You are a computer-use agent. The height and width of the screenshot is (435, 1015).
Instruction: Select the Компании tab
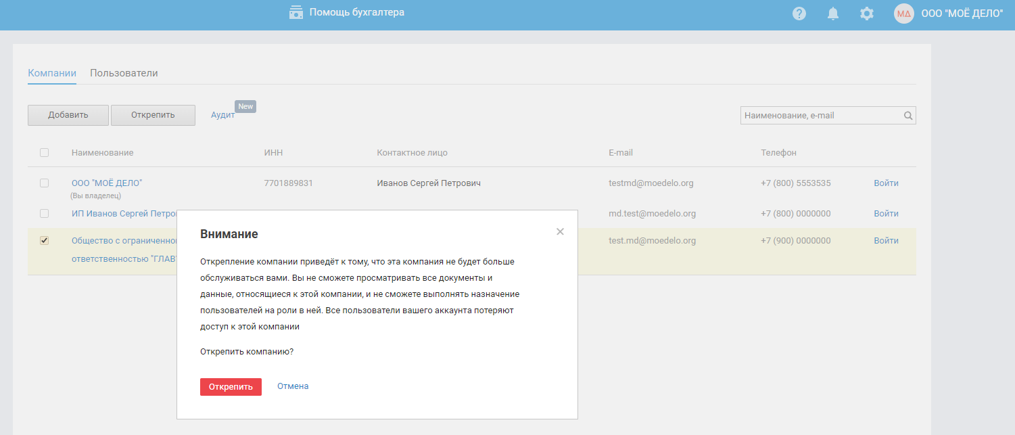coord(52,73)
